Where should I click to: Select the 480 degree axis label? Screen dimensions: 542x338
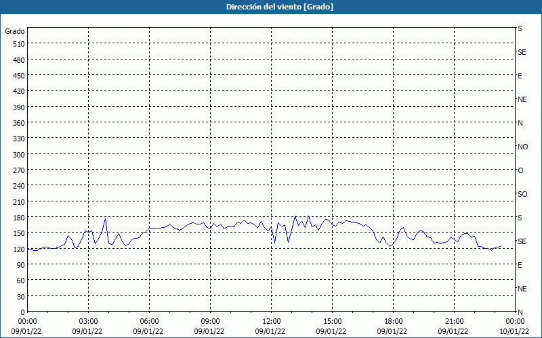tap(19, 60)
